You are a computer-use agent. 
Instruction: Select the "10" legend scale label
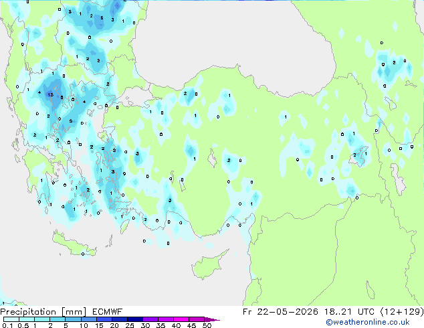(x=84, y=325)
